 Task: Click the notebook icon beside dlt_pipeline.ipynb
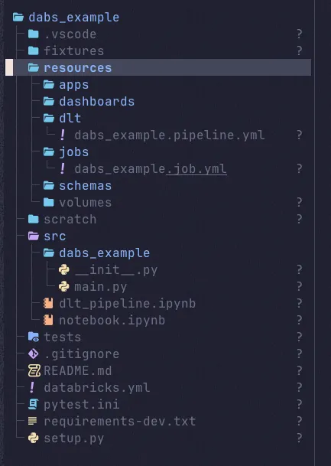click(x=48, y=304)
